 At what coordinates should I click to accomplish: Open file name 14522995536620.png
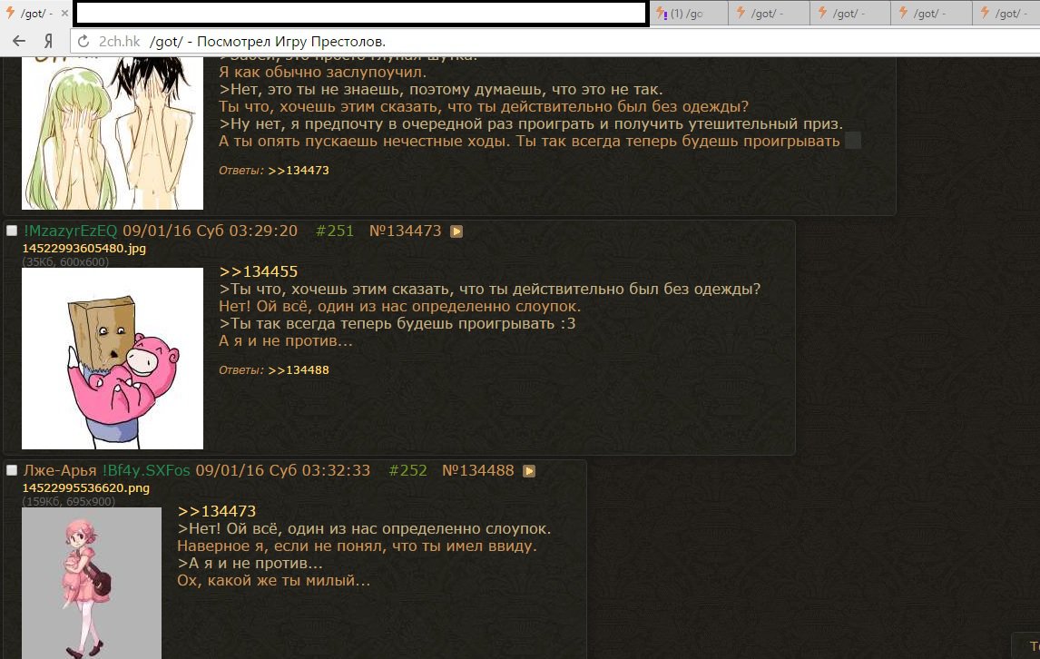(86, 487)
